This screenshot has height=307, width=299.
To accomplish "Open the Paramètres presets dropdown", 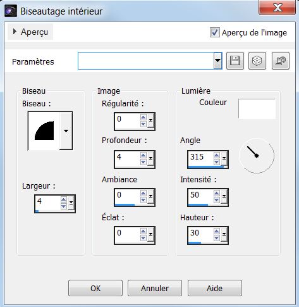I will pos(218,61).
